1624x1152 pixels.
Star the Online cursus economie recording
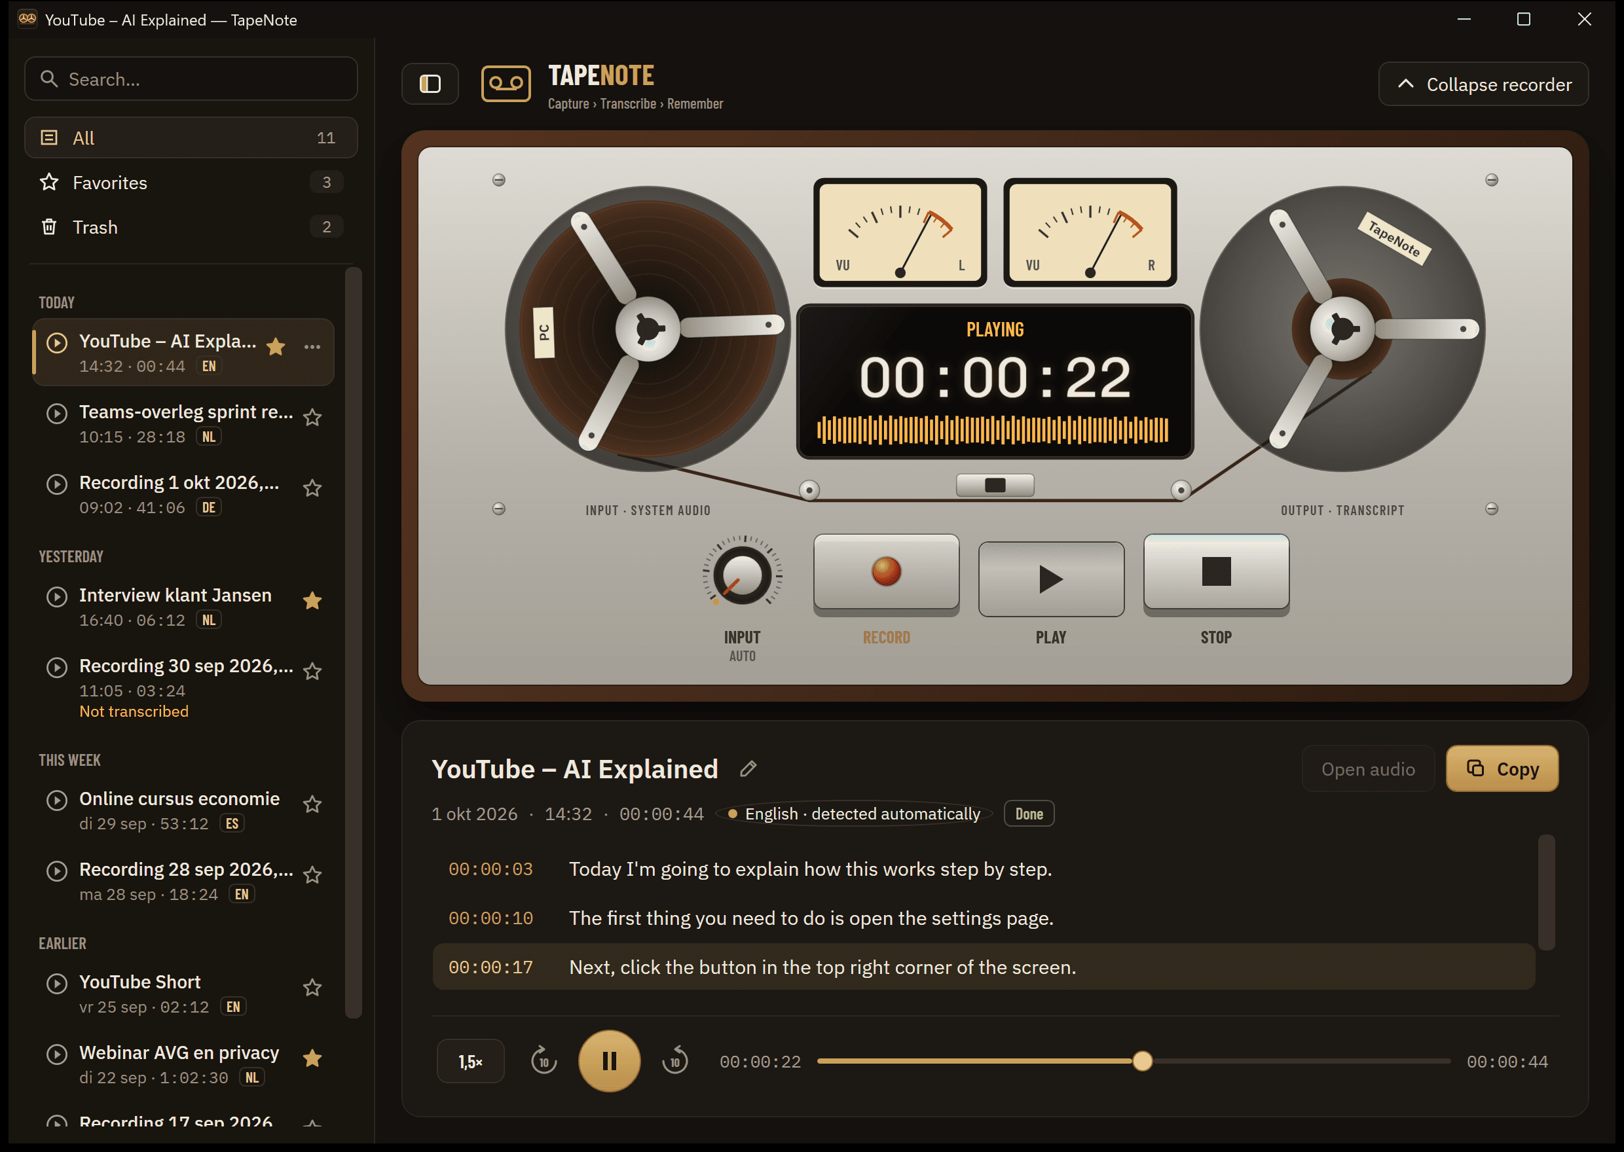(x=312, y=804)
